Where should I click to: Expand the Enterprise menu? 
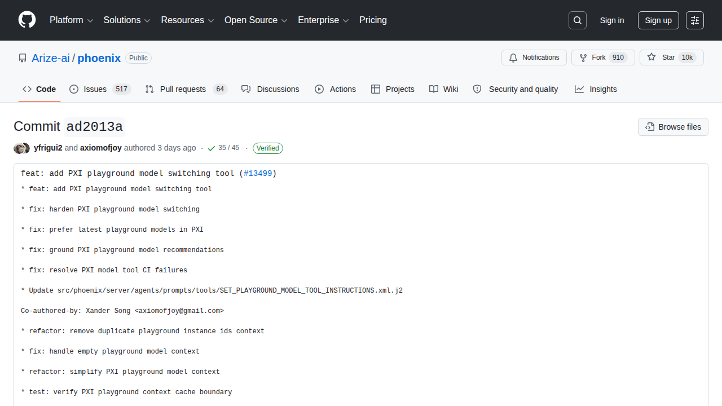324,20
